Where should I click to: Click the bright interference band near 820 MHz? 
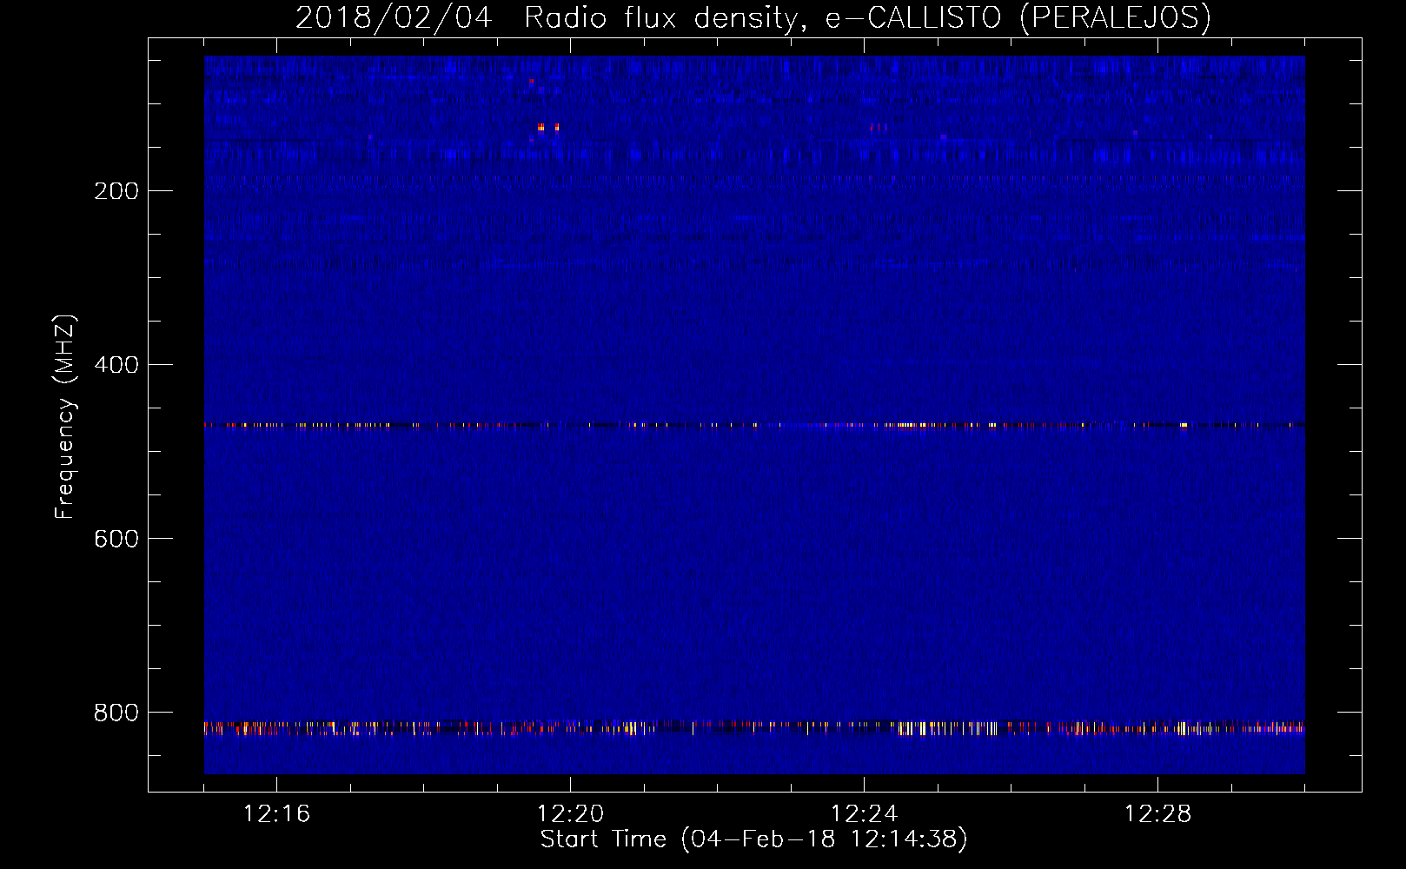pos(754,727)
